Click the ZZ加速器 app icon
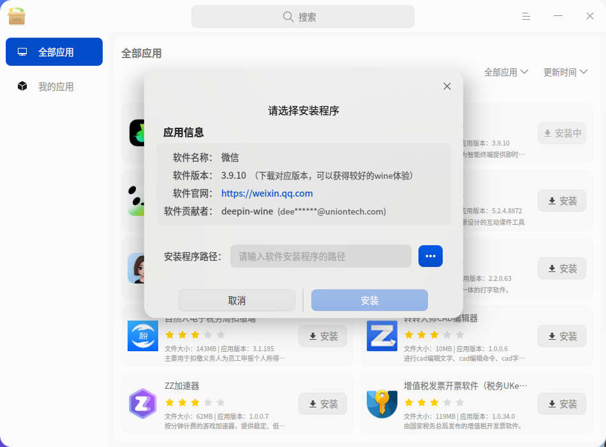The width and height of the screenshot is (606, 447). pyautogui.click(x=143, y=404)
